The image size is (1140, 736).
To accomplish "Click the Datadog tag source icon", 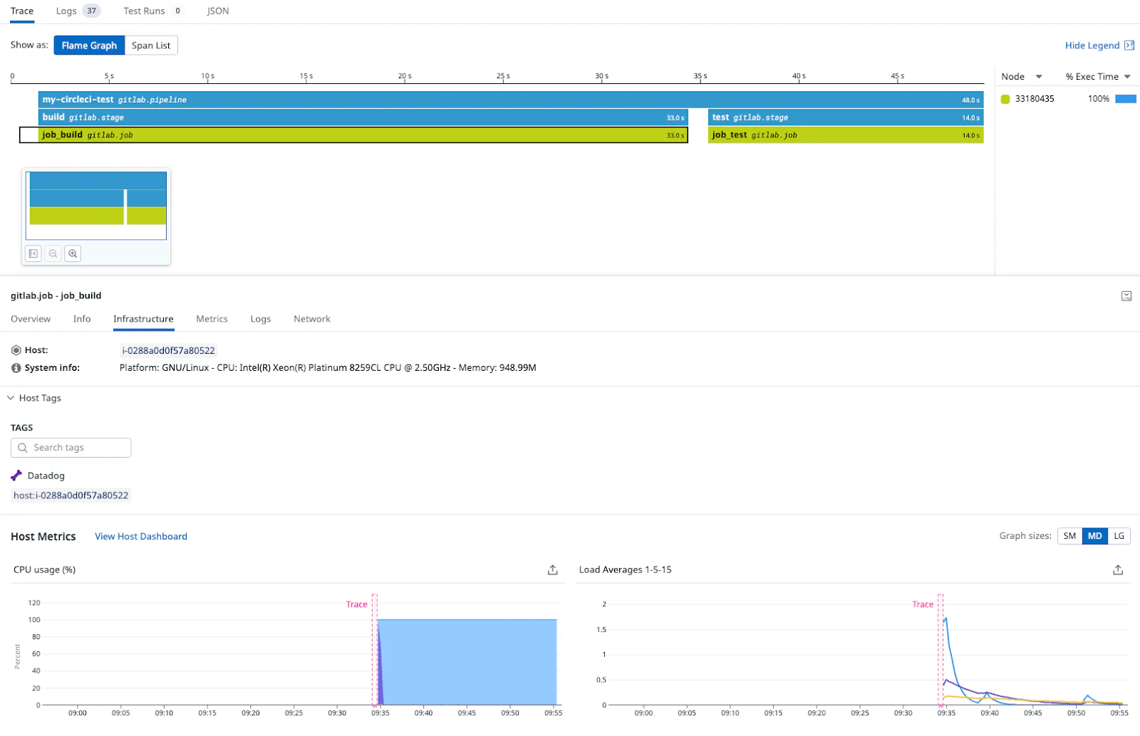I will [x=16, y=475].
